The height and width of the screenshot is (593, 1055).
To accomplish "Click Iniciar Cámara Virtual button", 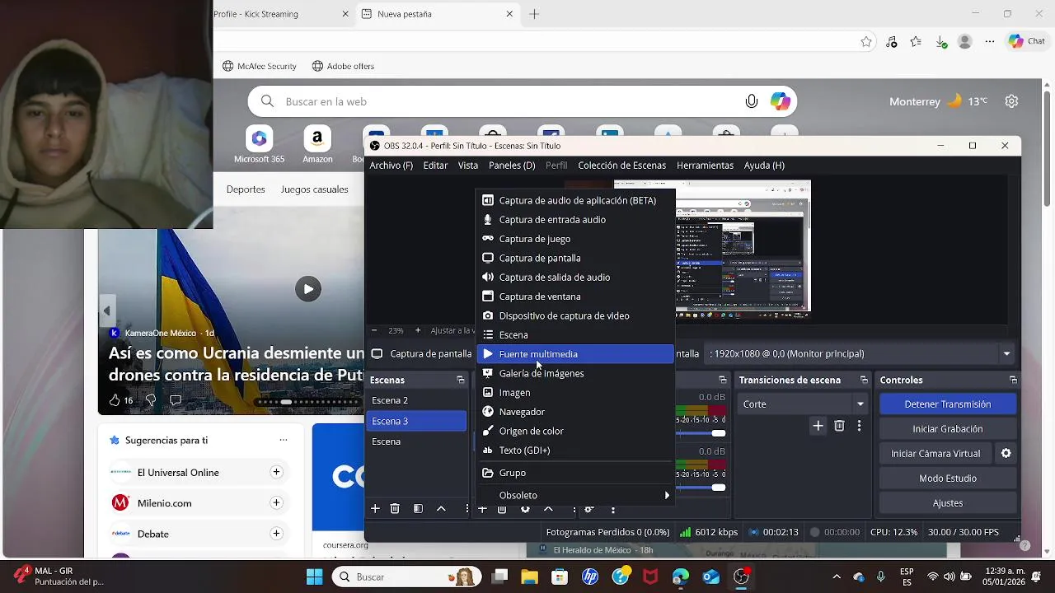I will click(x=935, y=454).
